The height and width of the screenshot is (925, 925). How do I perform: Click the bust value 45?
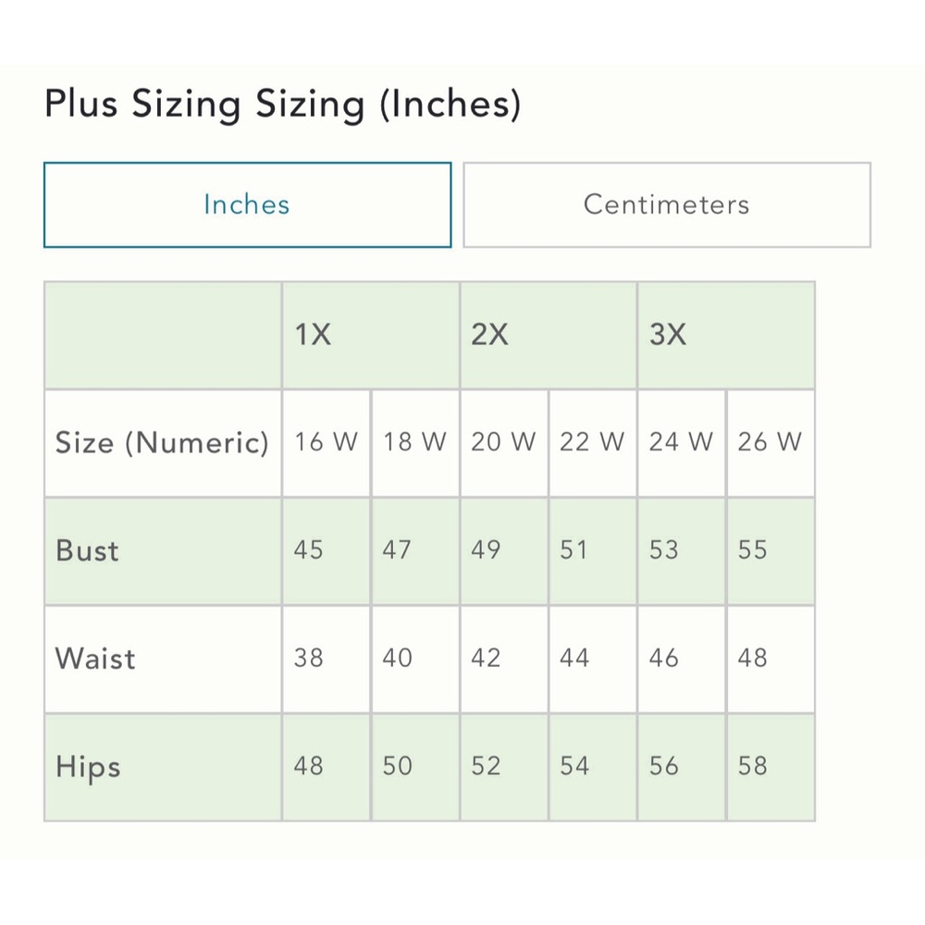309,550
